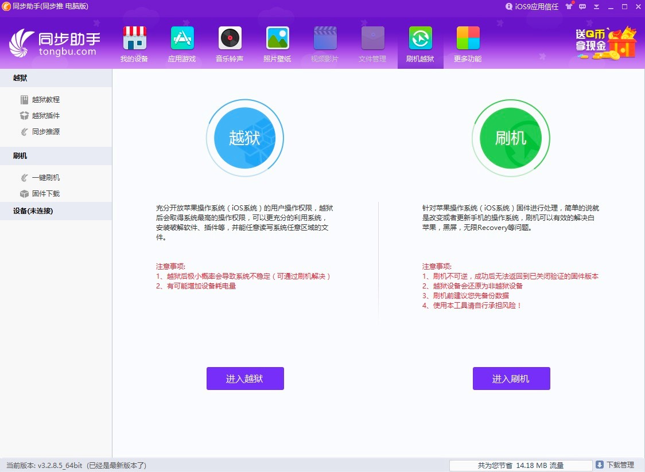Viewport: 645px width, 472px height.
Task: Click the large circular 越狱 jailbreak icon
Action: coord(245,138)
